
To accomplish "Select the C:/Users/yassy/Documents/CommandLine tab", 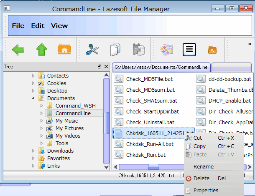I will tap(161, 67).
